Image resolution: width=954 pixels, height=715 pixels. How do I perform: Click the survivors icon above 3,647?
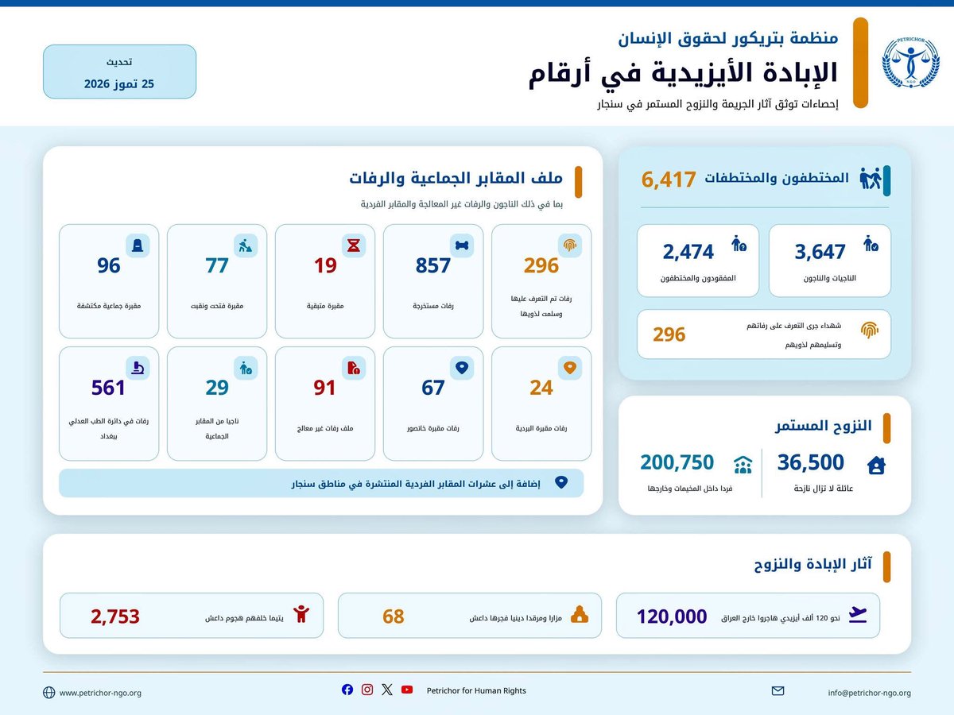coord(871,243)
